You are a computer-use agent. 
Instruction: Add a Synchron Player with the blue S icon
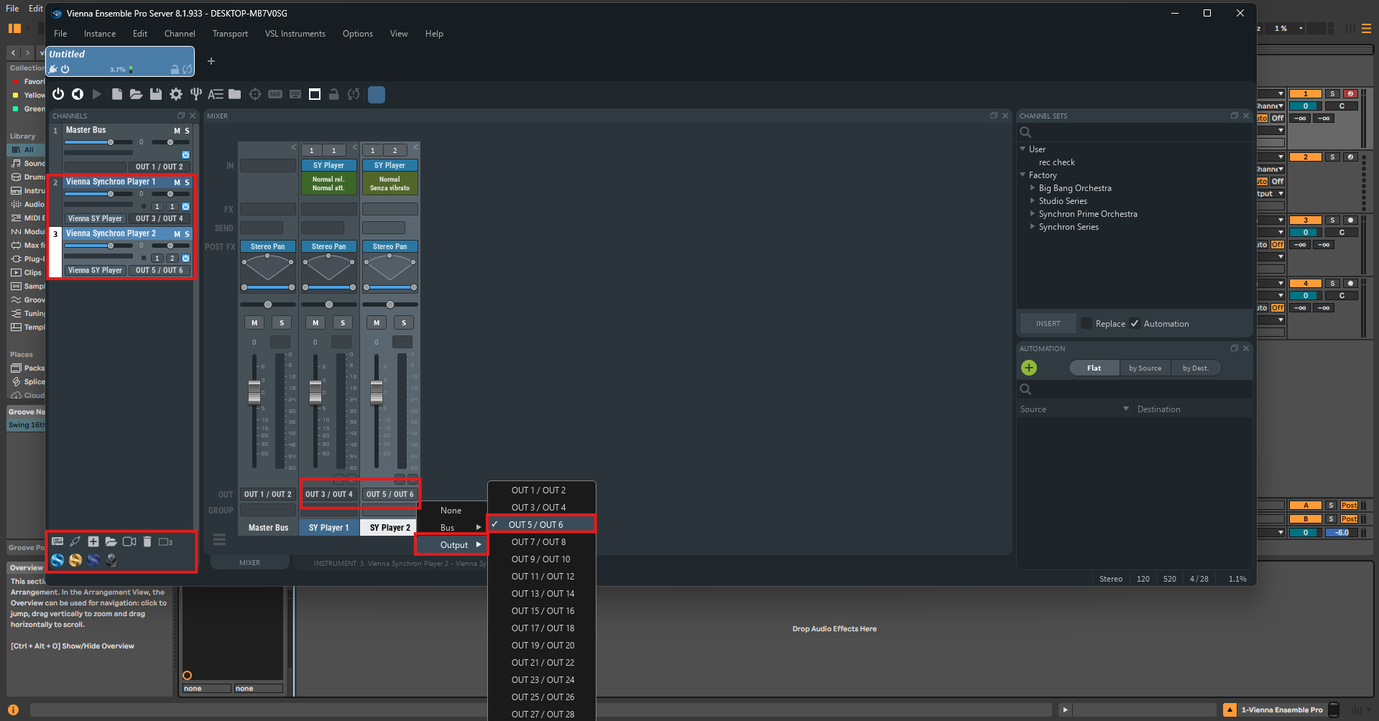57,560
